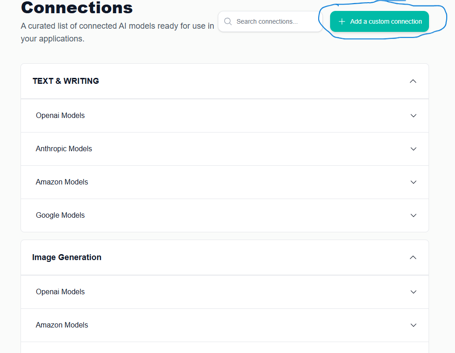Collapse the TEXT & WRITING section chevron
Image resolution: width=455 pixels, height=353 pixels.
tap(413, 81)
